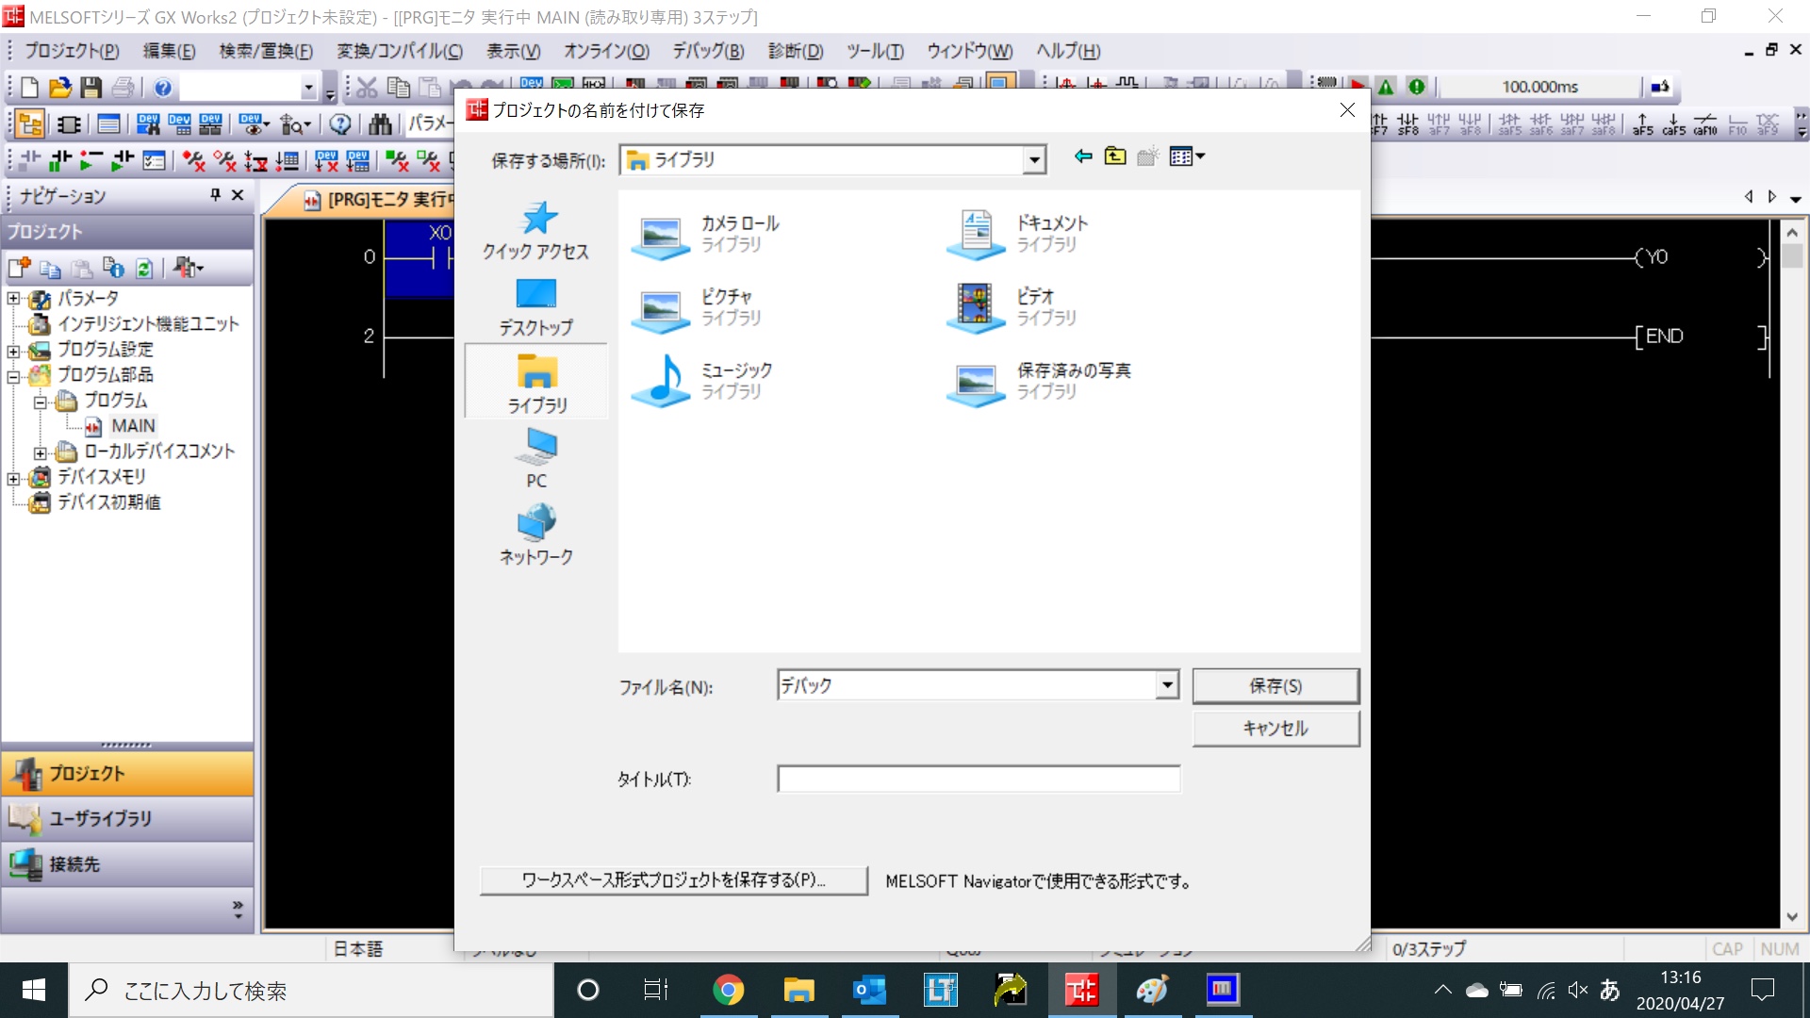Open Outlook from the taskbar

pos(869,990)
